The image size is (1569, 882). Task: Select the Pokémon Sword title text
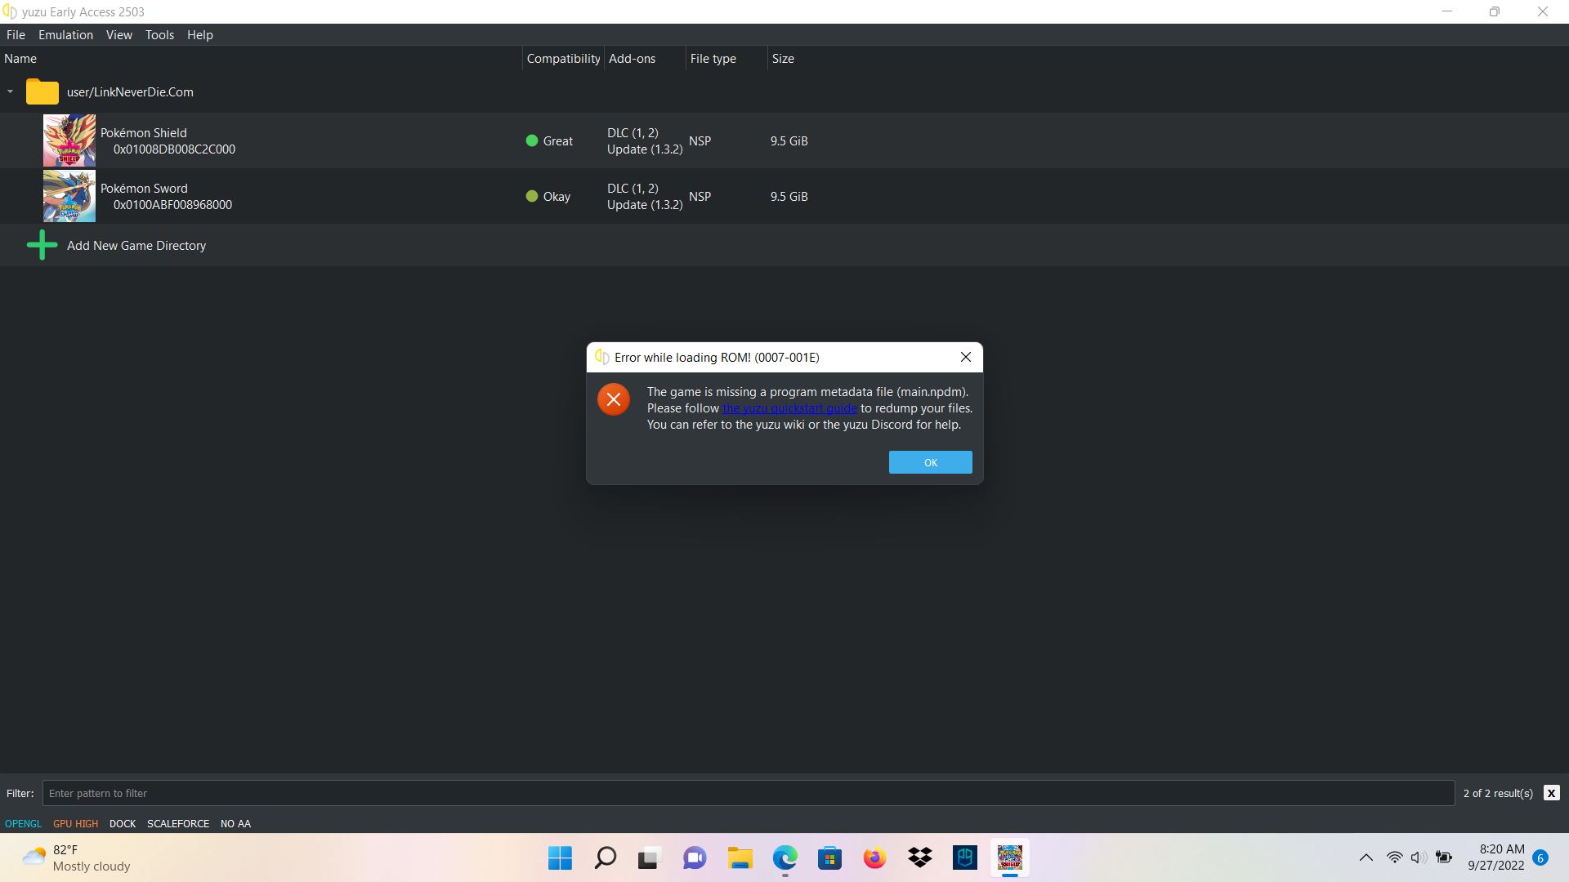coord(144,189)
